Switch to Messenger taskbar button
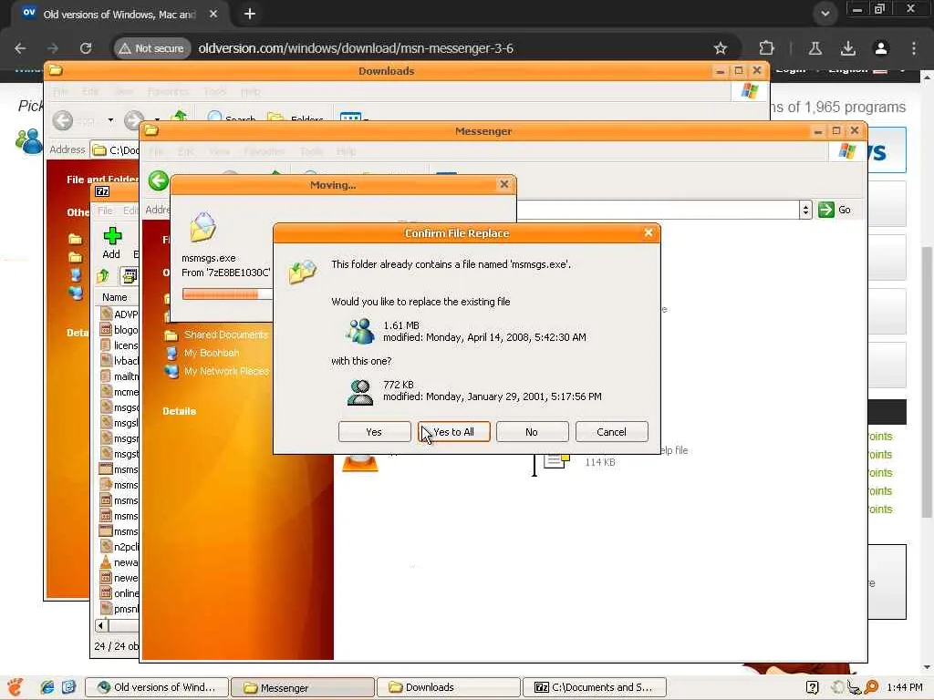934x700 pixels. 303,687
